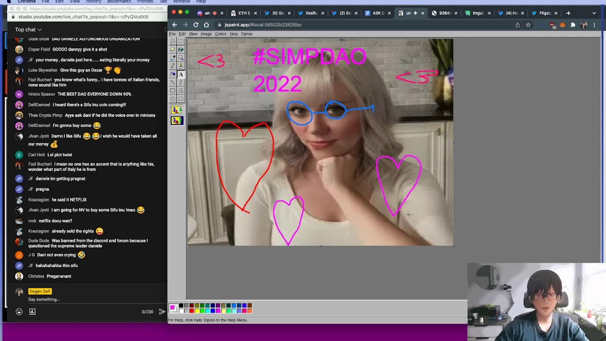This screenshot has width=606, height=341.
Task: Switch to the ASK D document tab
Action: click(x=378, y=13)
